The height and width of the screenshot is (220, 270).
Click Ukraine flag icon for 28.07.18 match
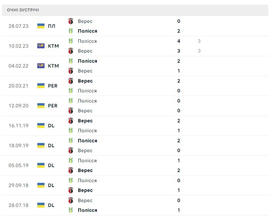[x=41, y=205]
